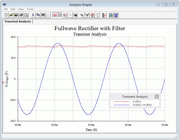
Task: Print the graph with the printer icon
Action: pyautogui.click(x=21, y=15)
